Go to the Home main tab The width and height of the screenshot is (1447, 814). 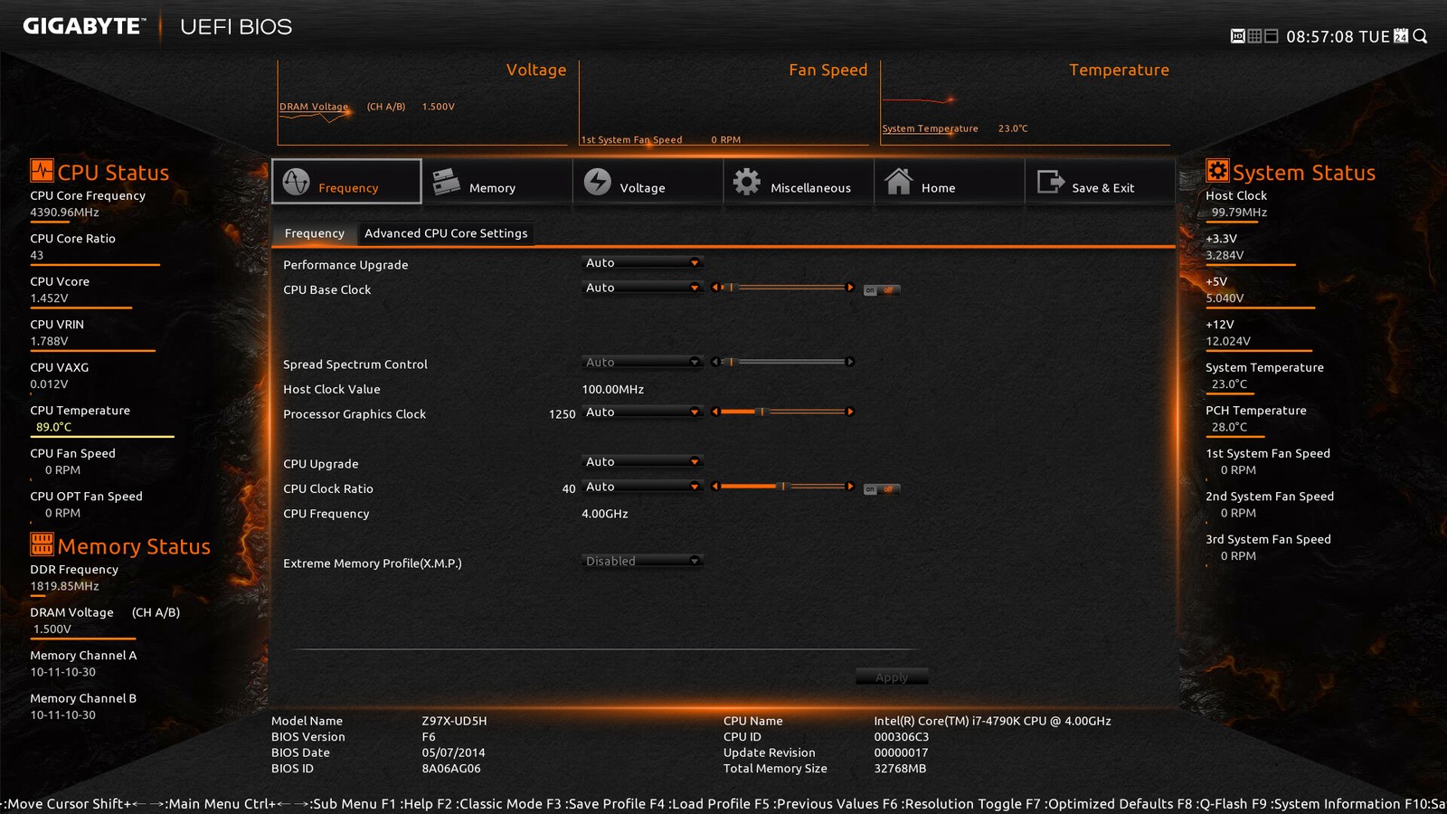click(949, 182)
